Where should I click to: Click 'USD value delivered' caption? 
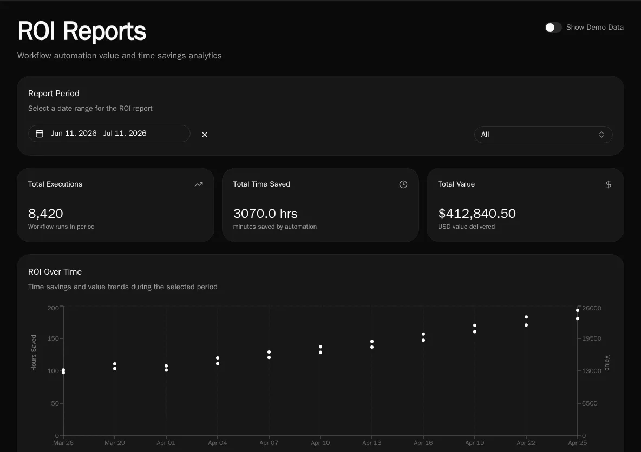tap(467, 227)
